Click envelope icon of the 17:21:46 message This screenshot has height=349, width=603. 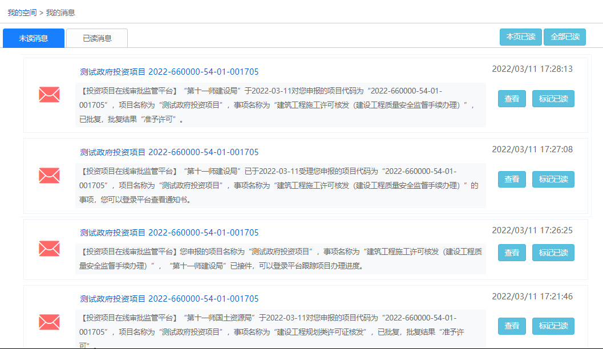[x=49, y=322]
